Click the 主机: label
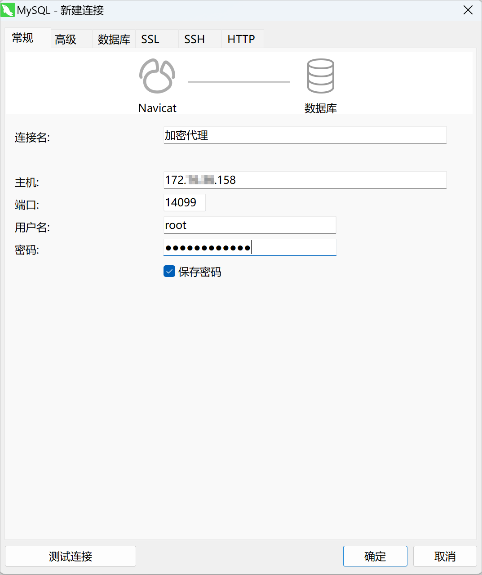 tap(27, 183)
